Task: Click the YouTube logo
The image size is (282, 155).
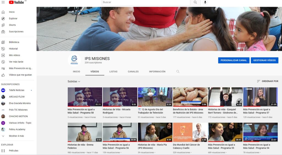Action: tap(16, 2)
